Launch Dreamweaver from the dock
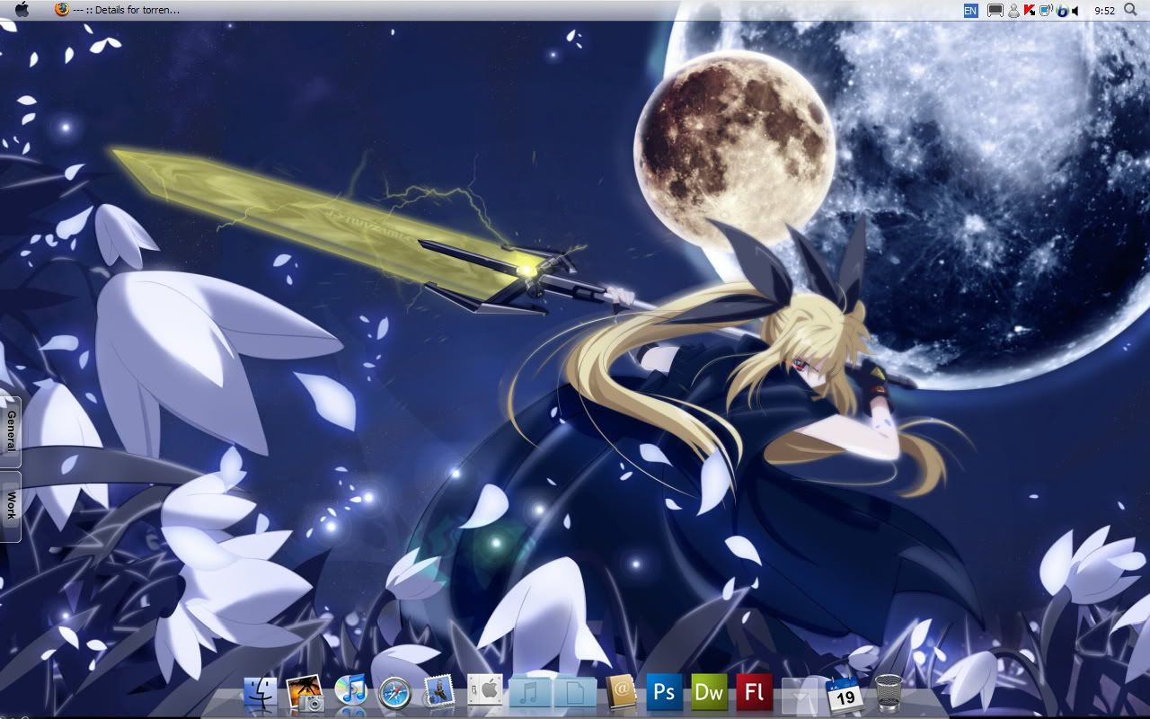The width and height of the screenshot is (1150, 719). pyautogui.click(x=710, y=692)
